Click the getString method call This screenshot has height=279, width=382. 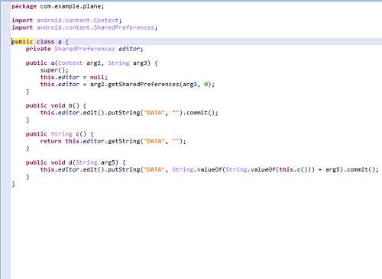[124, 141]
